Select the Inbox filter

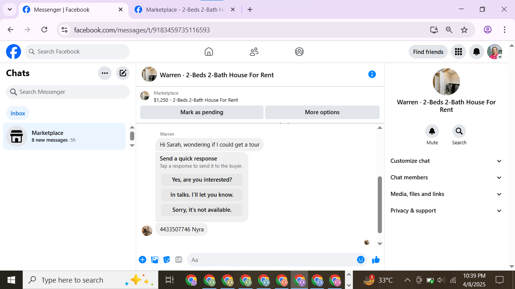pyautogui.click(x=18, y=113)
